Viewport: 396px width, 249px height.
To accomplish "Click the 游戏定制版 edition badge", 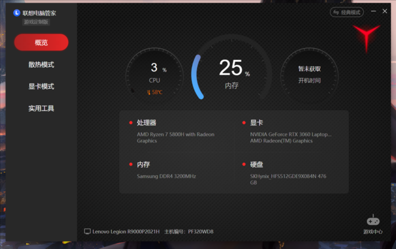I will click(x=37, y=22).
